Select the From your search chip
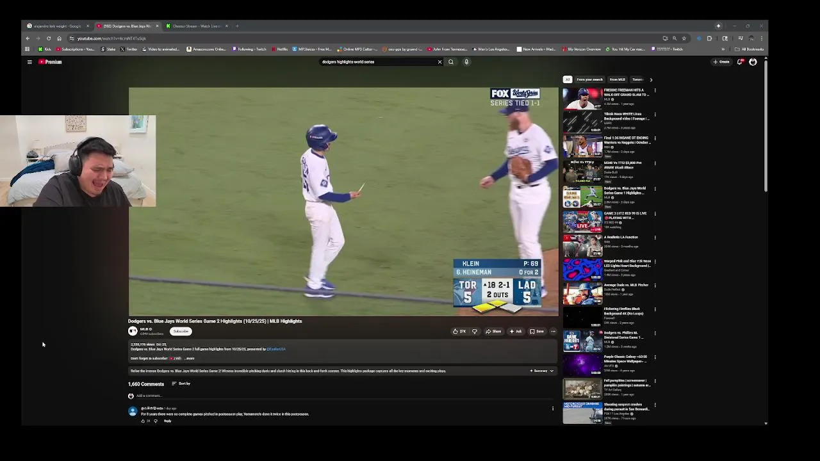 click(589, 79)
